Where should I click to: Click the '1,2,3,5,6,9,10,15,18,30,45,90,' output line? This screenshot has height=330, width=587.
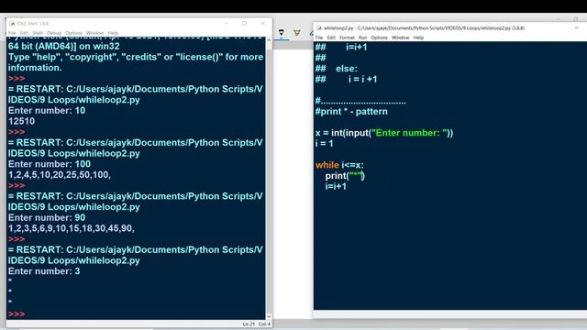coord(72,228)
